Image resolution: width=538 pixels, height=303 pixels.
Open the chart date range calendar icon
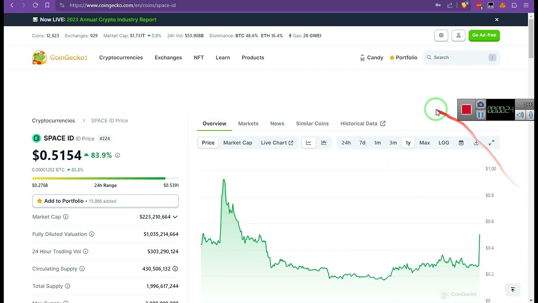(461, 143)
